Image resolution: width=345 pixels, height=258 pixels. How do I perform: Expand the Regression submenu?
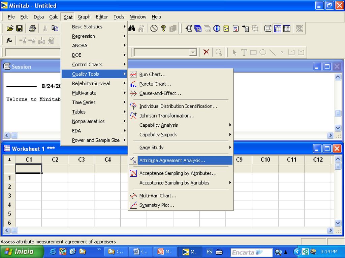point(94,36)
